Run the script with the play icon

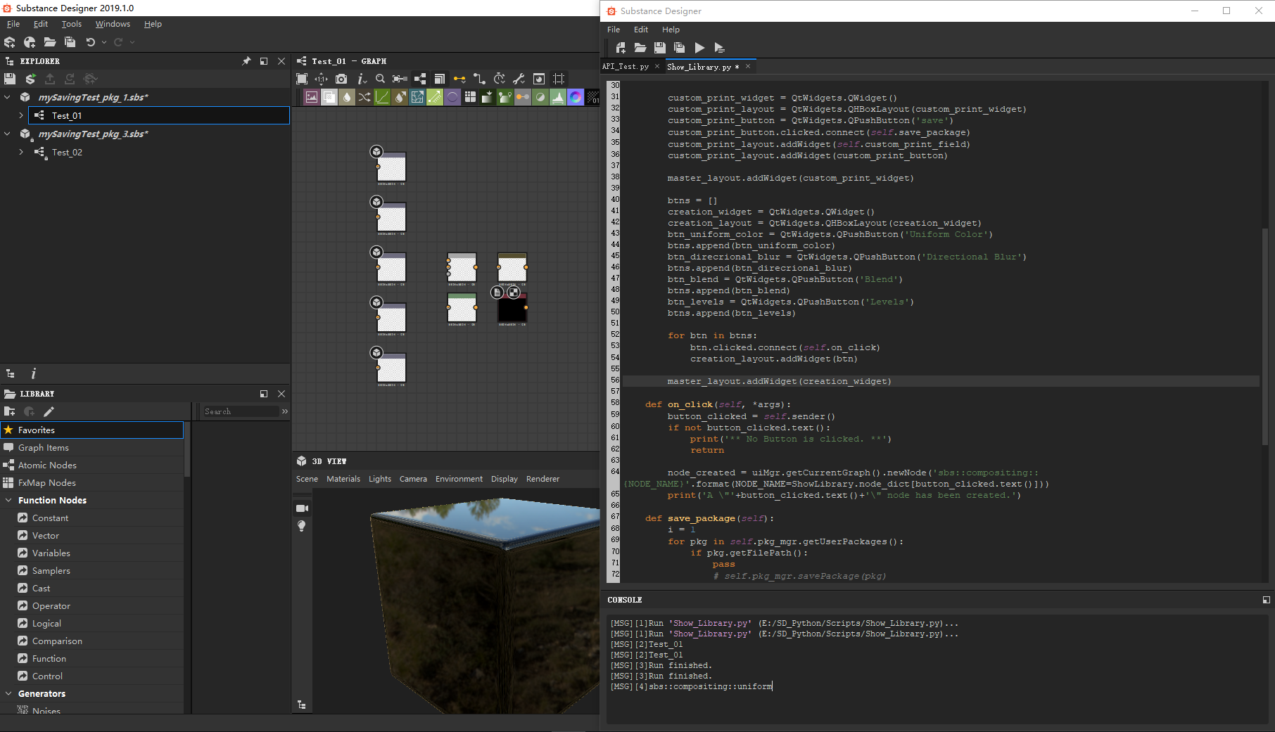[x=699, y=48]
